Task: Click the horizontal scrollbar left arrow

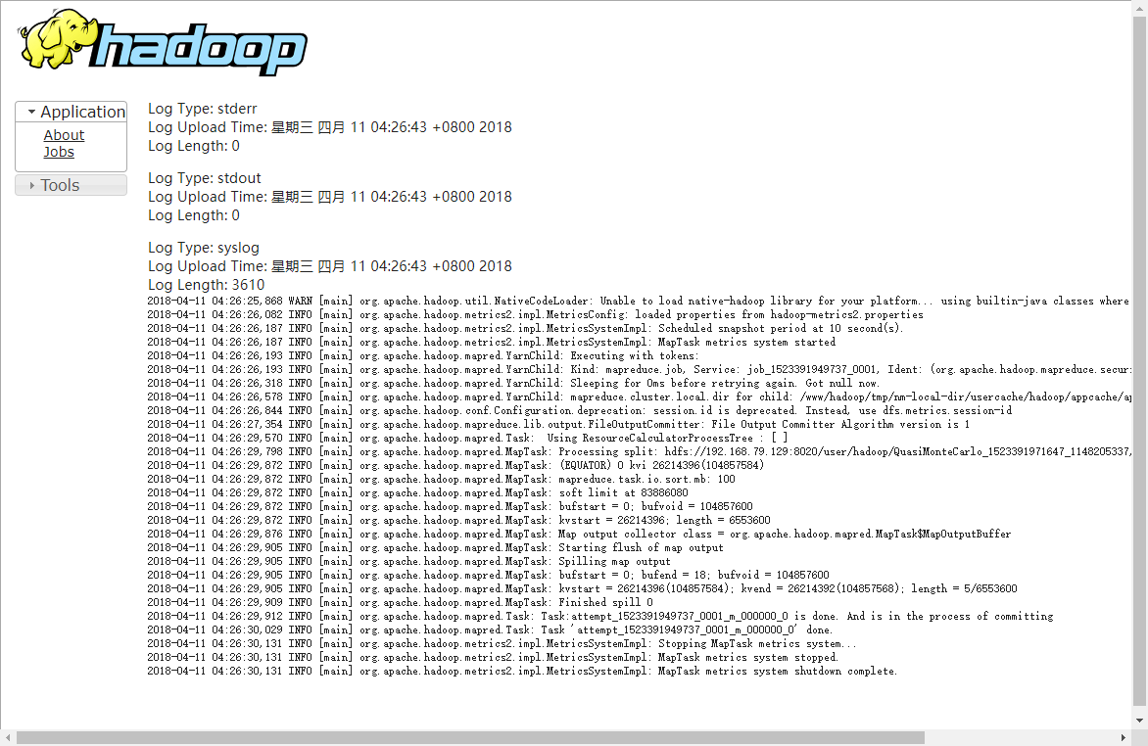Action: click(8, 737)
